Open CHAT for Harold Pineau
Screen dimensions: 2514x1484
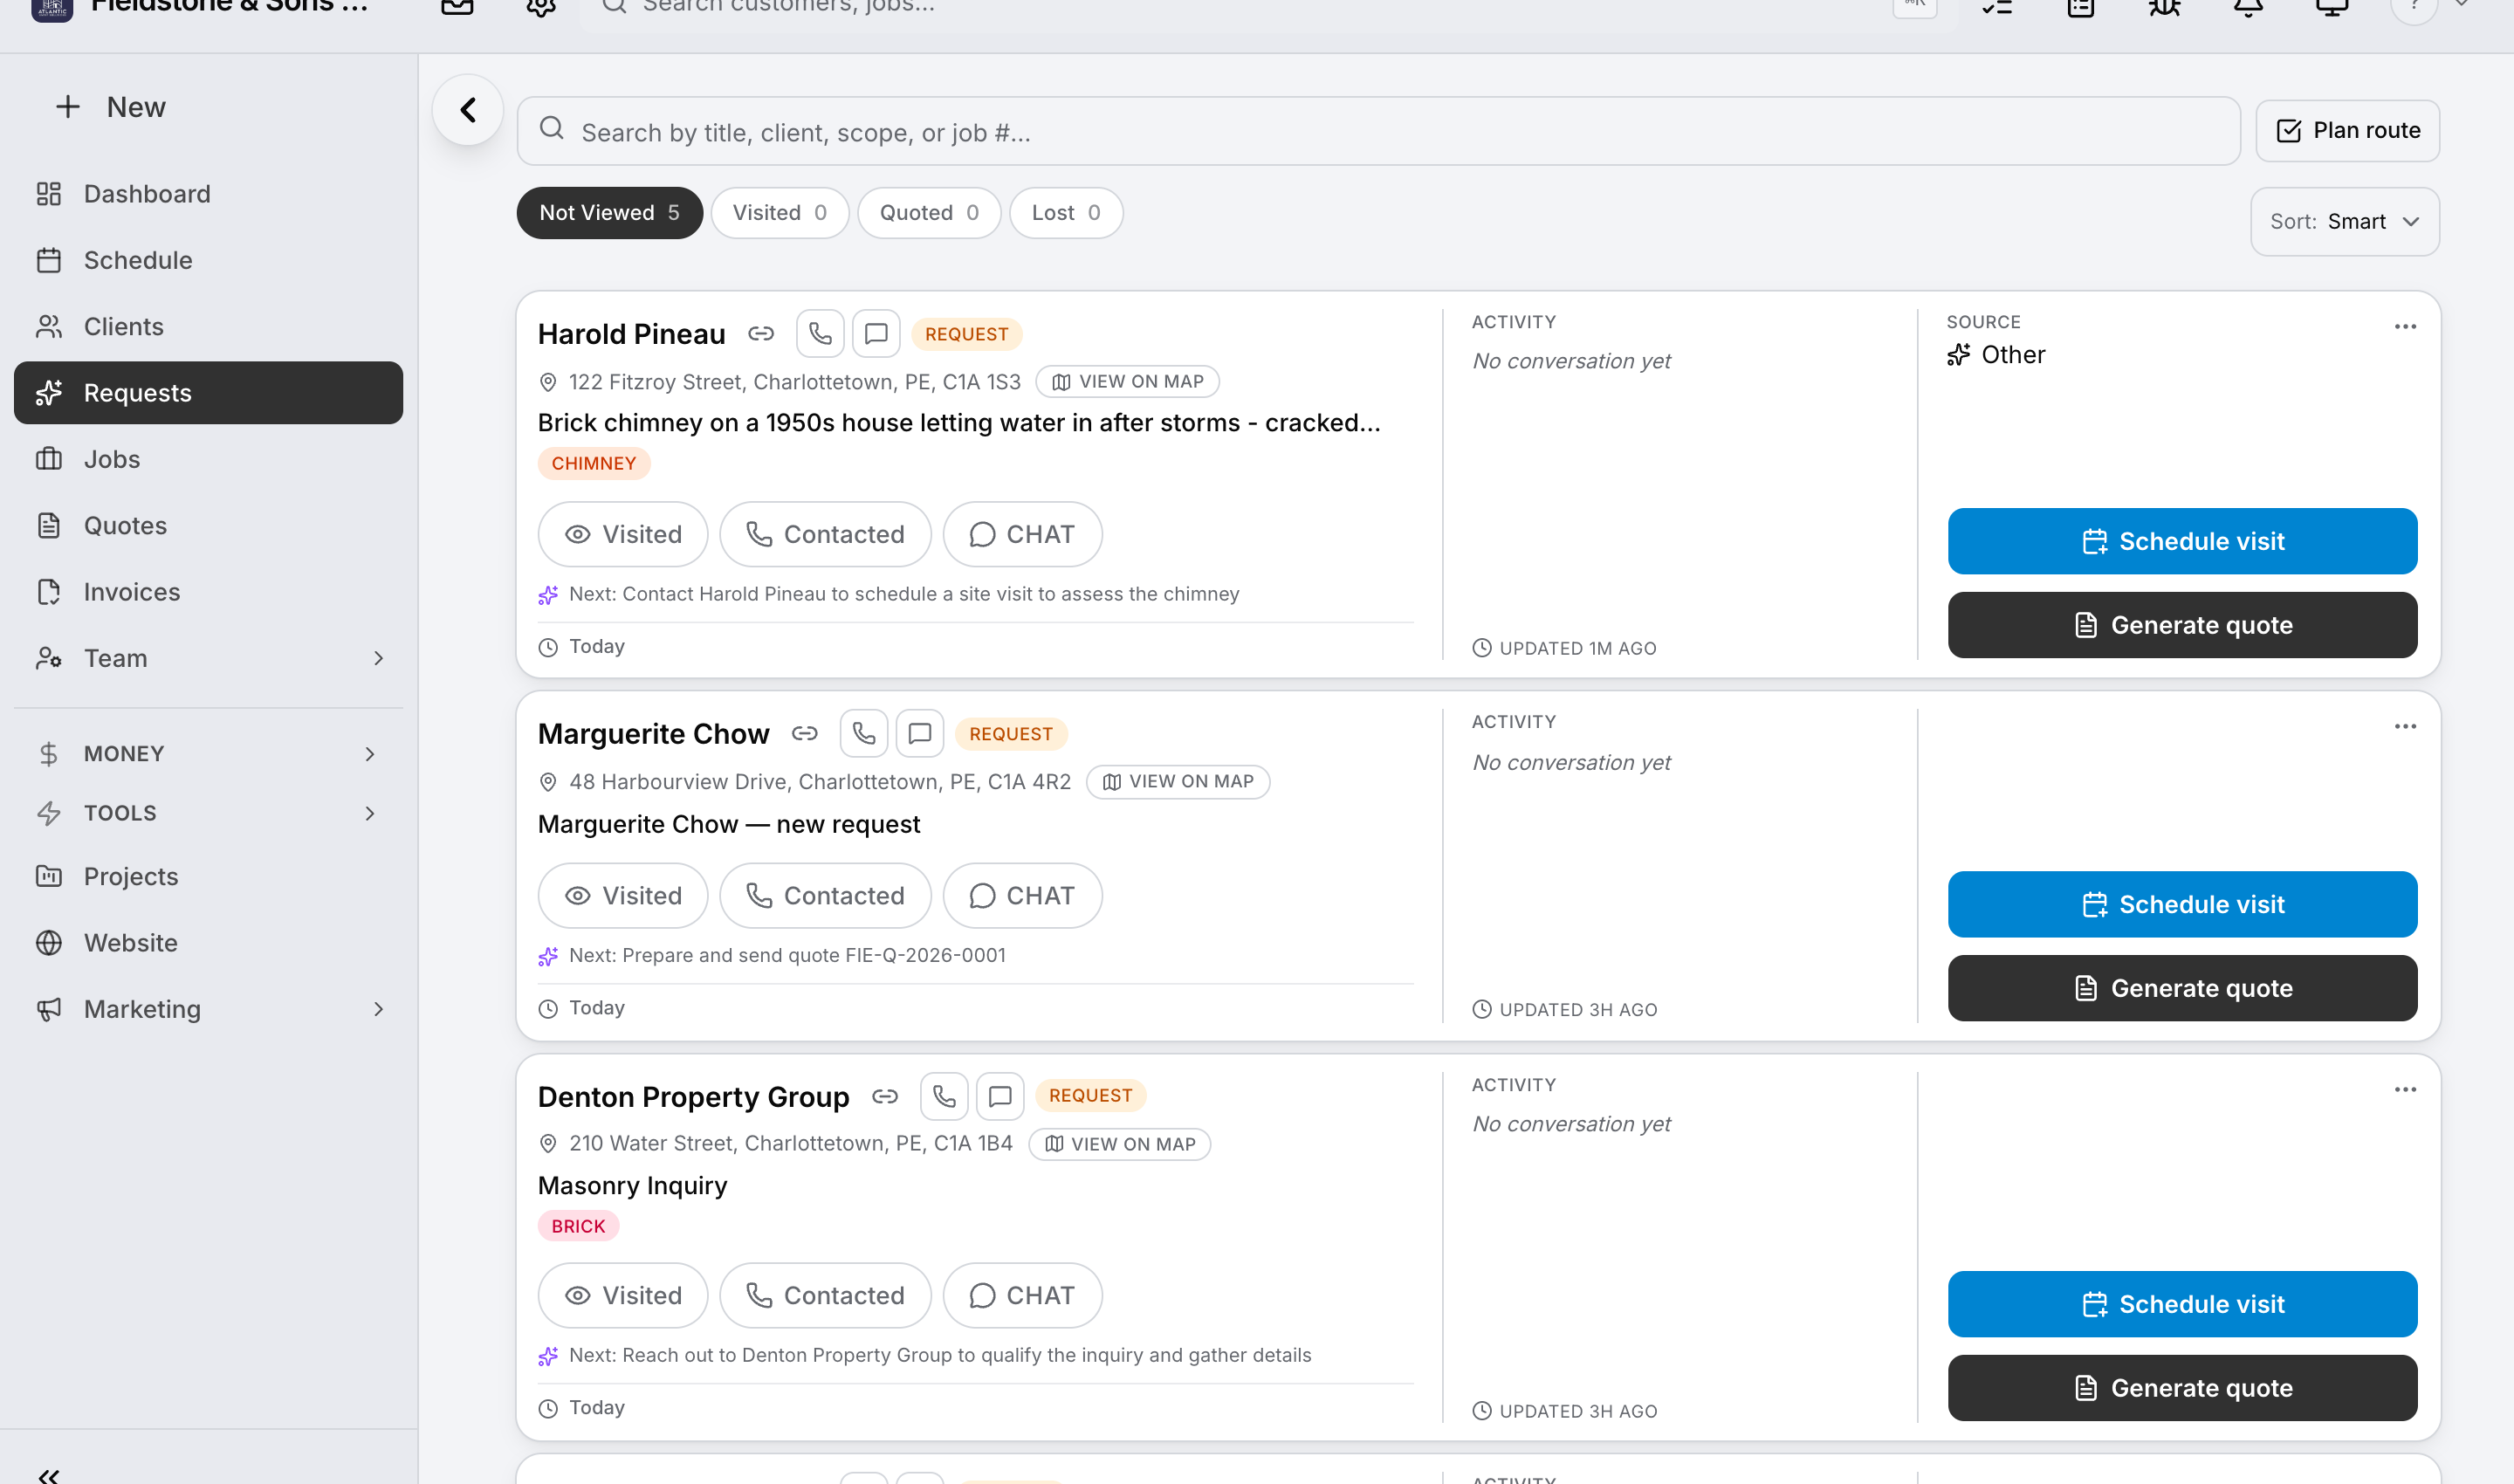click(x=1022, y=534)
